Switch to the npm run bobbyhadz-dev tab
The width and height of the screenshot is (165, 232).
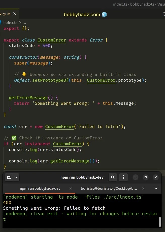pos(40,188)
